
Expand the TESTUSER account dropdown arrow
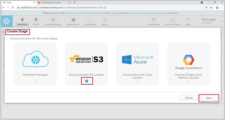[x=222, y=21]
